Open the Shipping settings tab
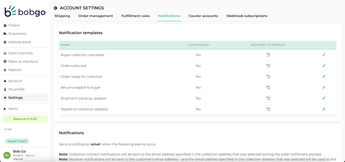Screen dimensions: 345x162 click(62, 16)
